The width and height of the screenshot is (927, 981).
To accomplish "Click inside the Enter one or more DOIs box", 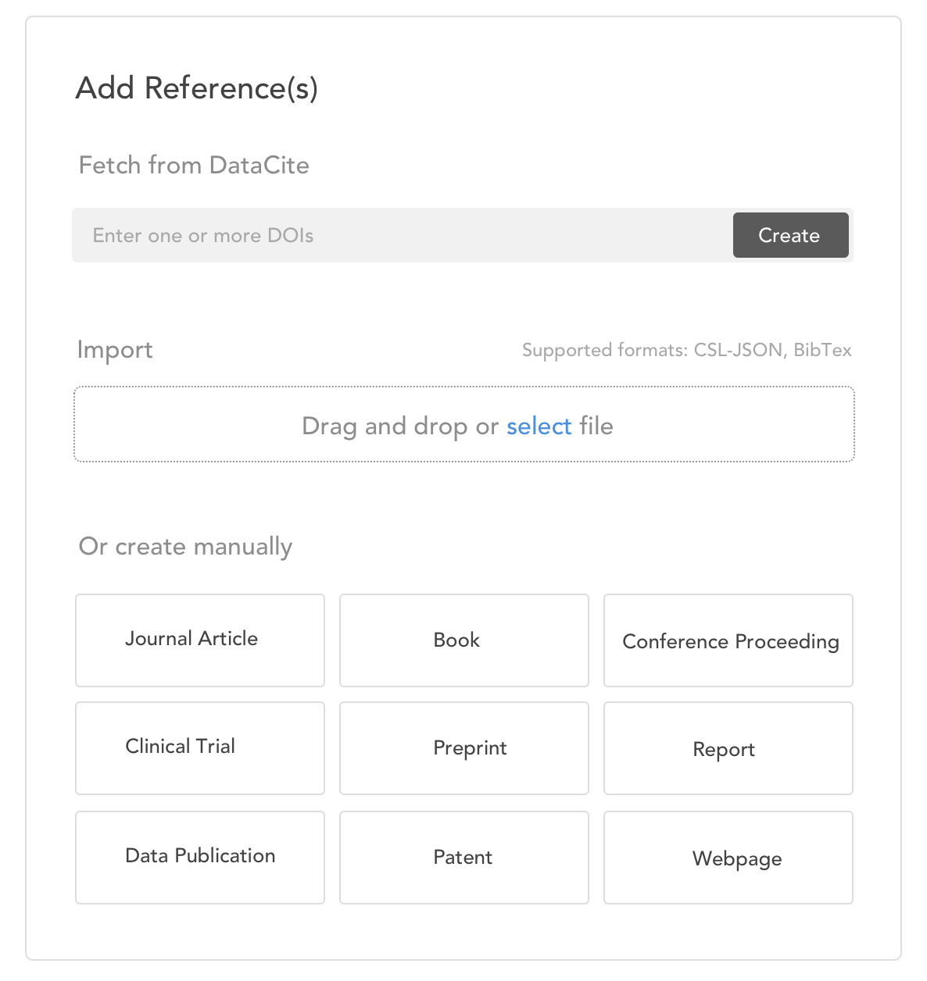I will pos(313,235).
